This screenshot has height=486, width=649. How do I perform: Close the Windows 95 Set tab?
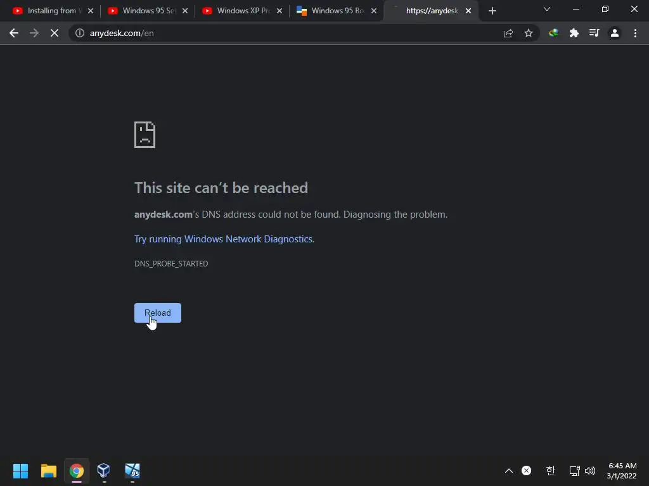pos(185,11)
